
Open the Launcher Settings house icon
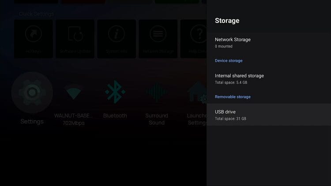pyautogui.click(x=197, y=92)
